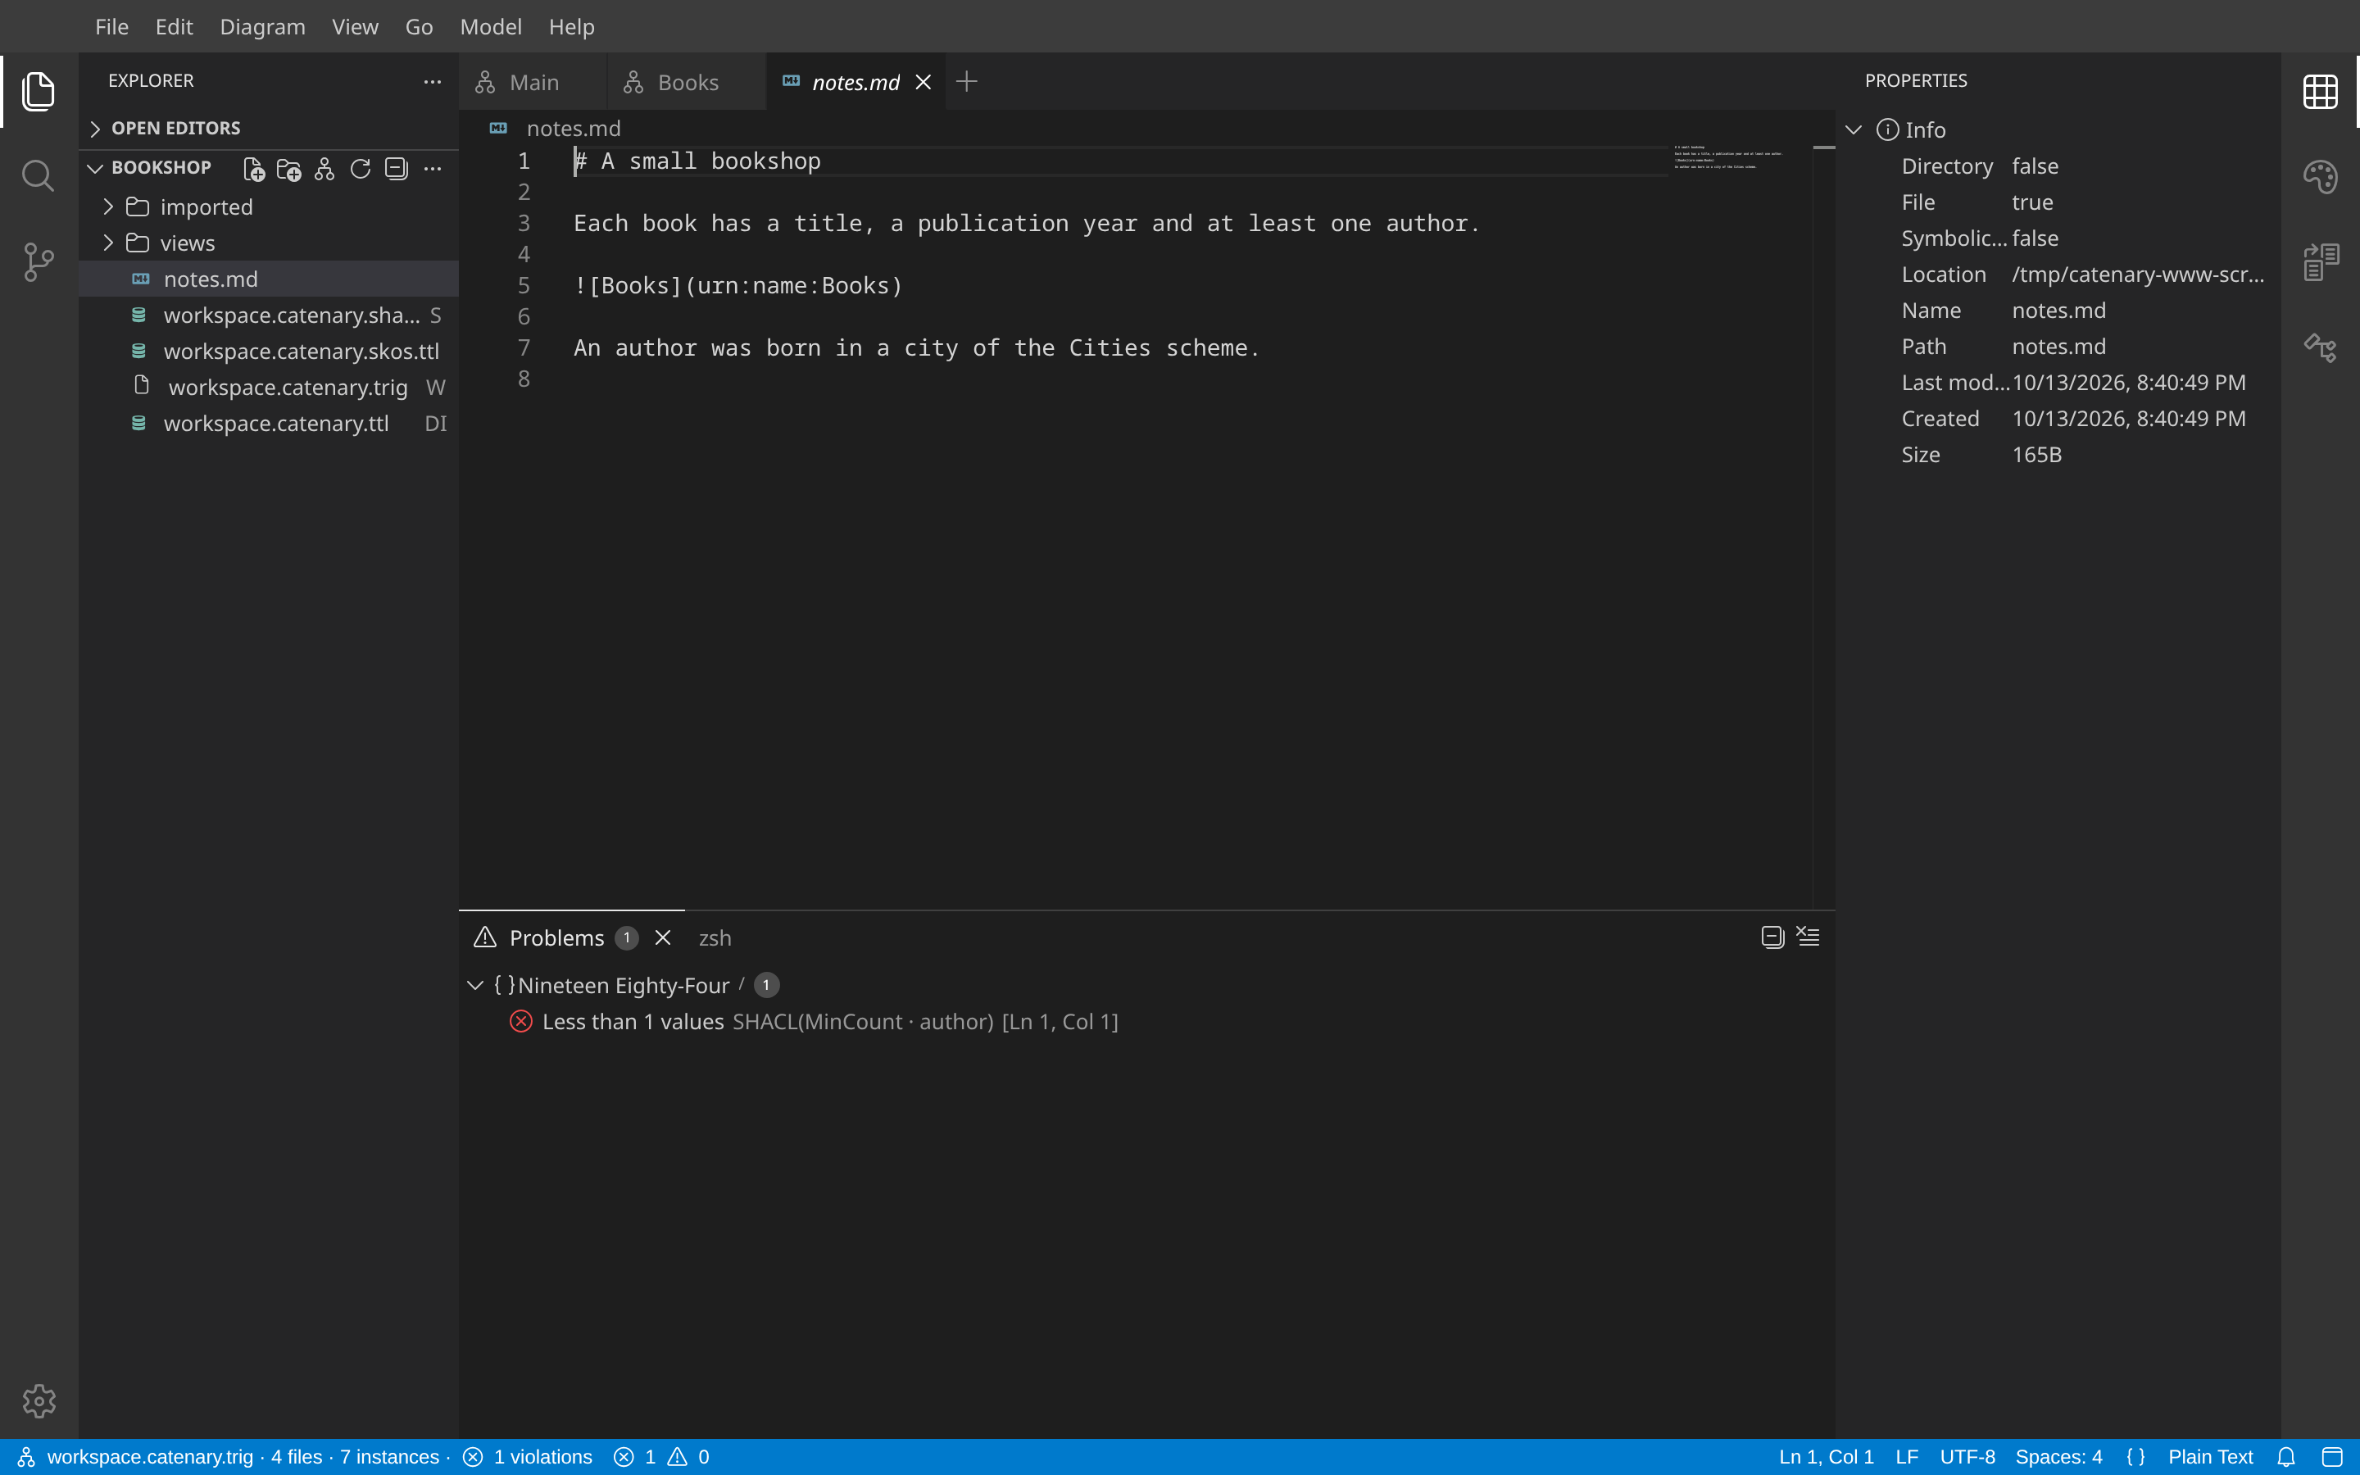Open Explorer panel more actions ellipsis
This screenshot has width=2360, height=1475.
click(432, 81)
